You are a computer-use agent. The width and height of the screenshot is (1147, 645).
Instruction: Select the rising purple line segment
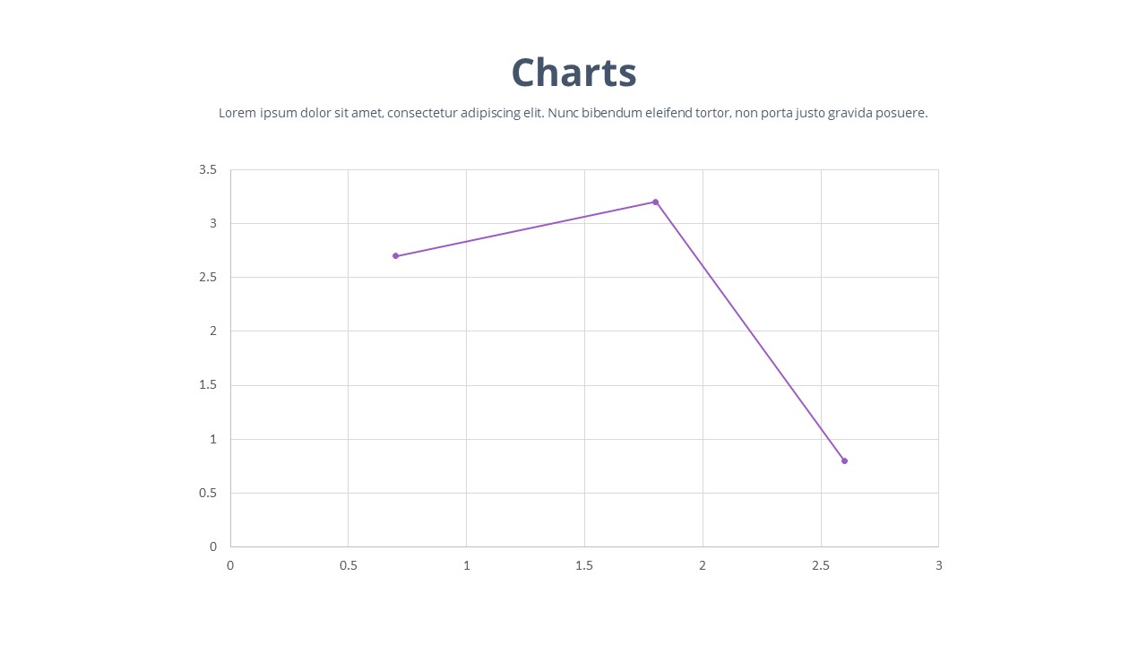[525, 229]
